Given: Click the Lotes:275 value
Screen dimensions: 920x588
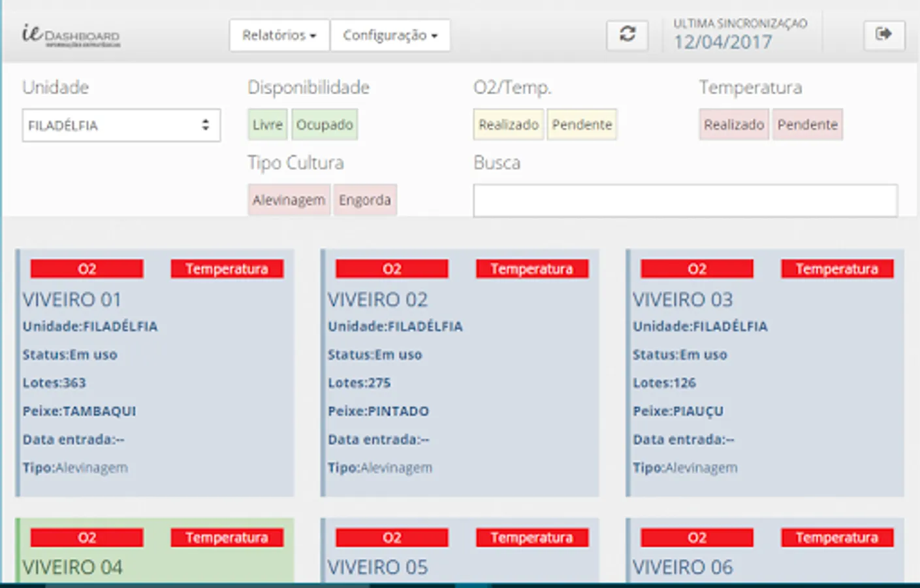Looking at the screenshot, I should pos(359,384).
